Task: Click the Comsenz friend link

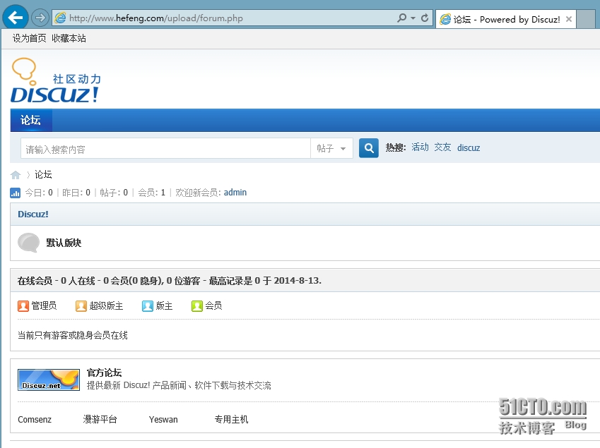Action: point(35,419)
